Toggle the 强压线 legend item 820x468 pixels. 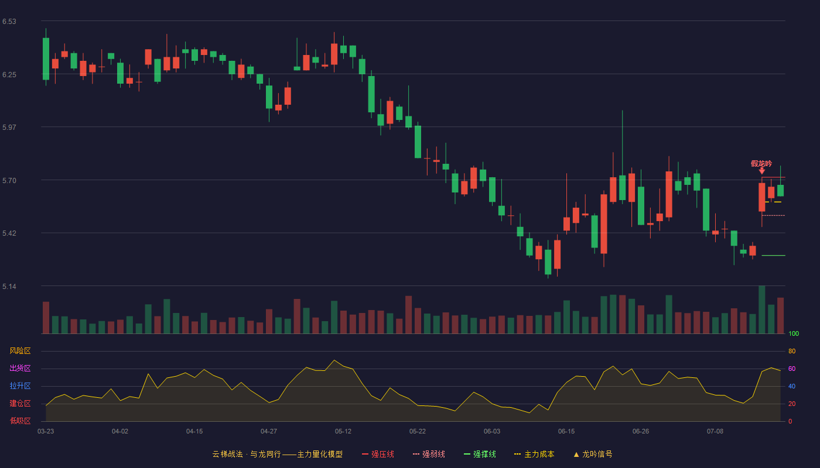[x=378, y=454]
